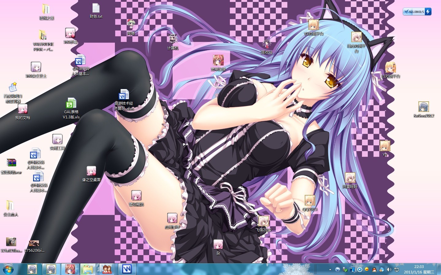Click the blue bird tray icon

click(352, 269)
